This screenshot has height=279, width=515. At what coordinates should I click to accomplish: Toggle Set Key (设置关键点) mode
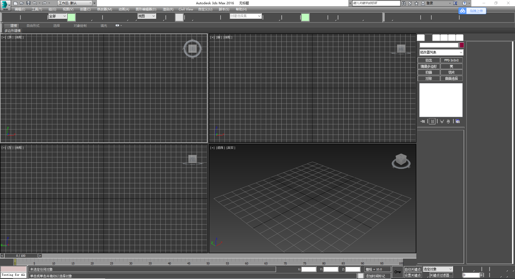[x=413, y=275]
